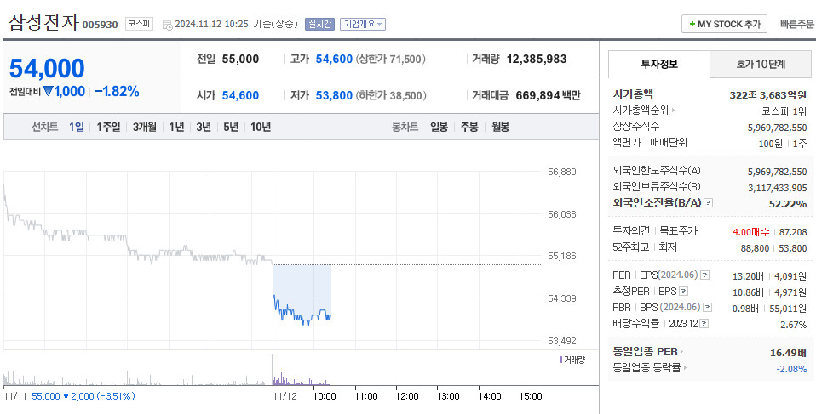Click the help icon next to 외국인소진율(B/A)
This screenshot has height=414, width=816.
(x=709, y=203)
